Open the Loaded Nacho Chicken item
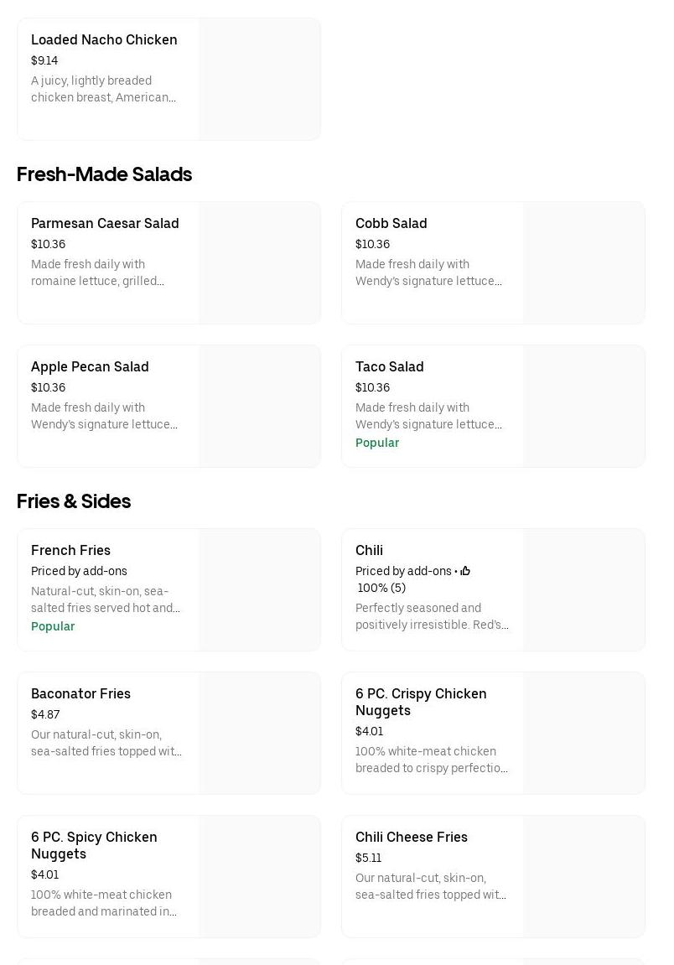 click(x=104, y=39)
